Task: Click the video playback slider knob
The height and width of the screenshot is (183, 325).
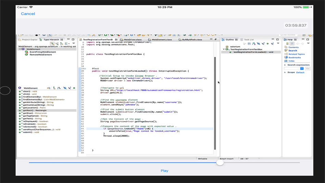Action: click(x=220, y=162)
